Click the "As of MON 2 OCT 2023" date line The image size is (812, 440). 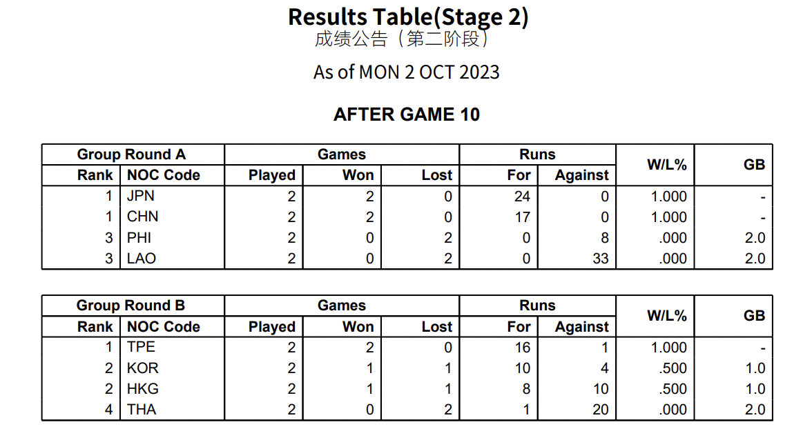pyautogui.click(x=406, y=72)
